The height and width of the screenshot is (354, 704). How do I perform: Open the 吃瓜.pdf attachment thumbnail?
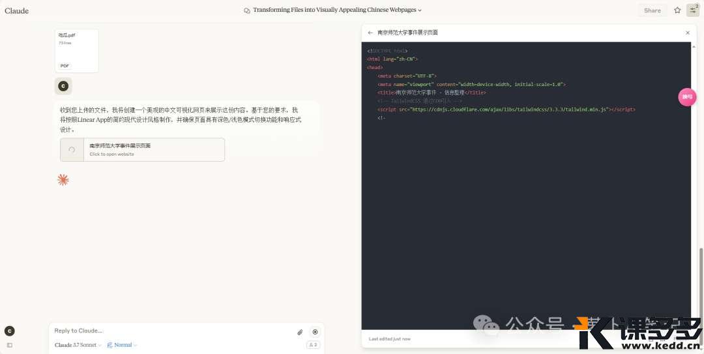click(77, 51)
